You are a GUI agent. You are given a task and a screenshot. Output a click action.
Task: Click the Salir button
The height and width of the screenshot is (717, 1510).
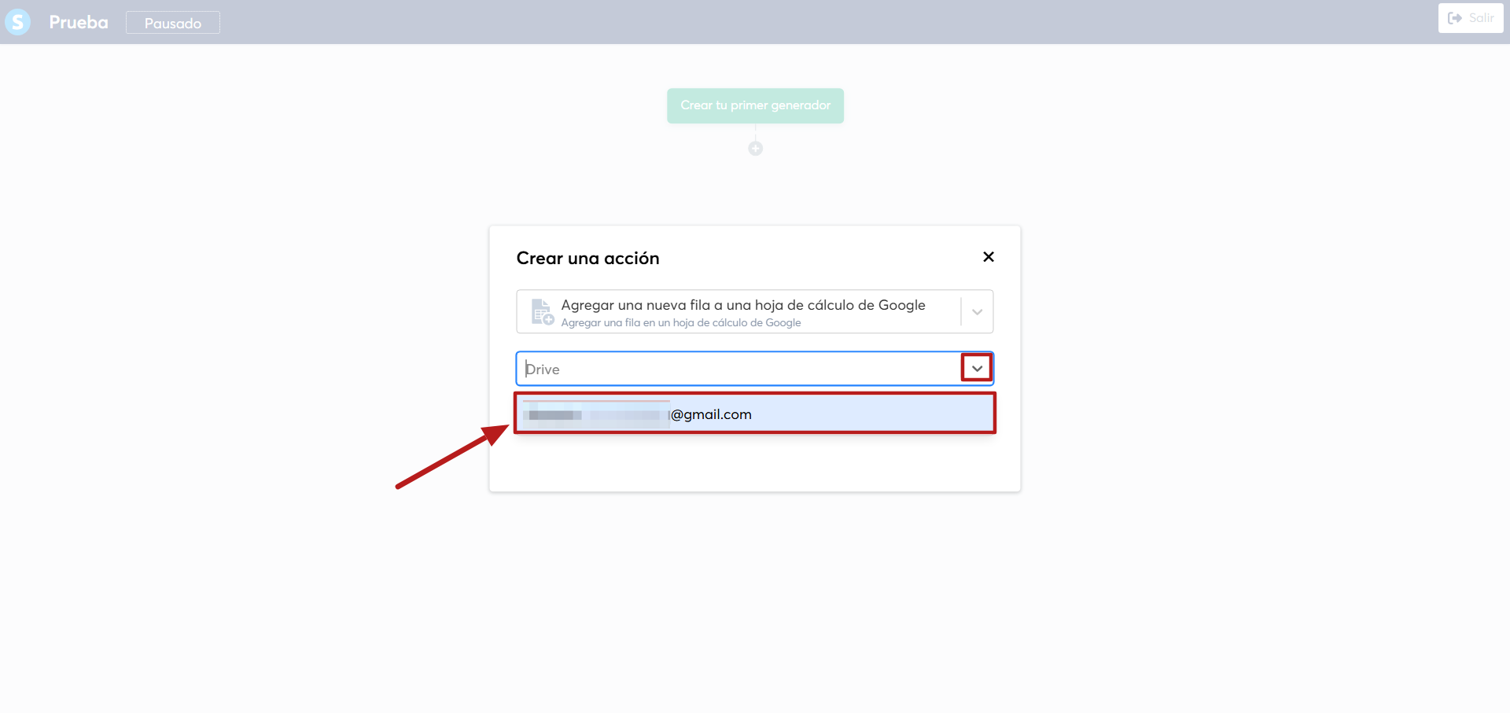coord(1471,18)
